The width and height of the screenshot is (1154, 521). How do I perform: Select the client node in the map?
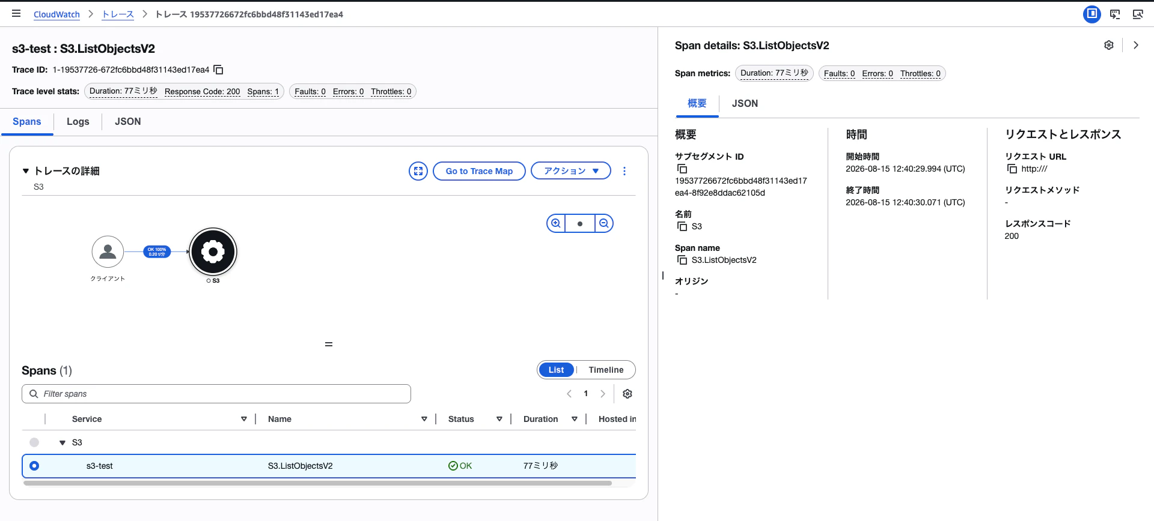click(x=108, y=251)
